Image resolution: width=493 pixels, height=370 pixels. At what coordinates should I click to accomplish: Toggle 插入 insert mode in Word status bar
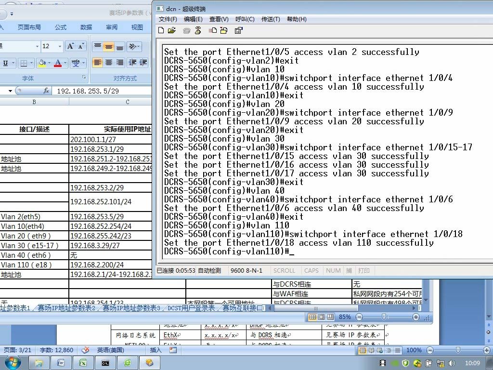point(156,350)
